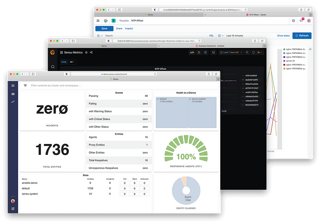The image size is (322, 224).
Task: Open a new tab in the Sensu browser window
Action: tap(218, 79)
